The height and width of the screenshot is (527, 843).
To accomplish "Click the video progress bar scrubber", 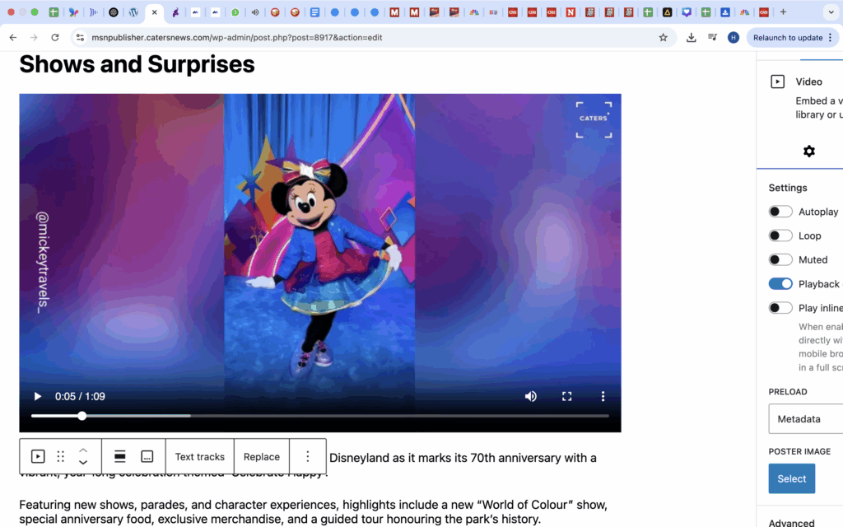I will point(82,416).
